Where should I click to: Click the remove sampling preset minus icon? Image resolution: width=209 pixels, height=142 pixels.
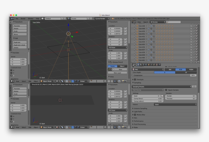pyautogui.click(x=195, y=87)
